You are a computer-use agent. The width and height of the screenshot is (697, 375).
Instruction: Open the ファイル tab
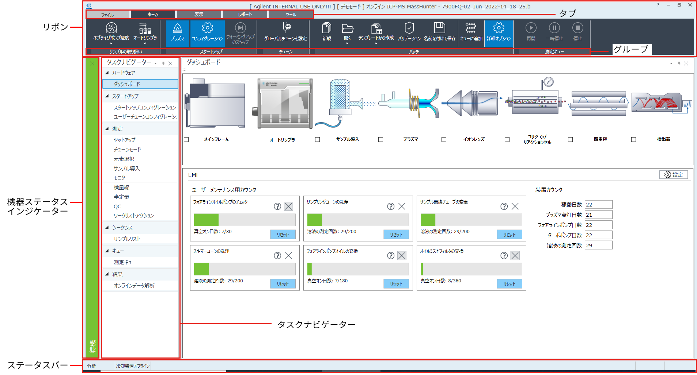coord(108,15)
